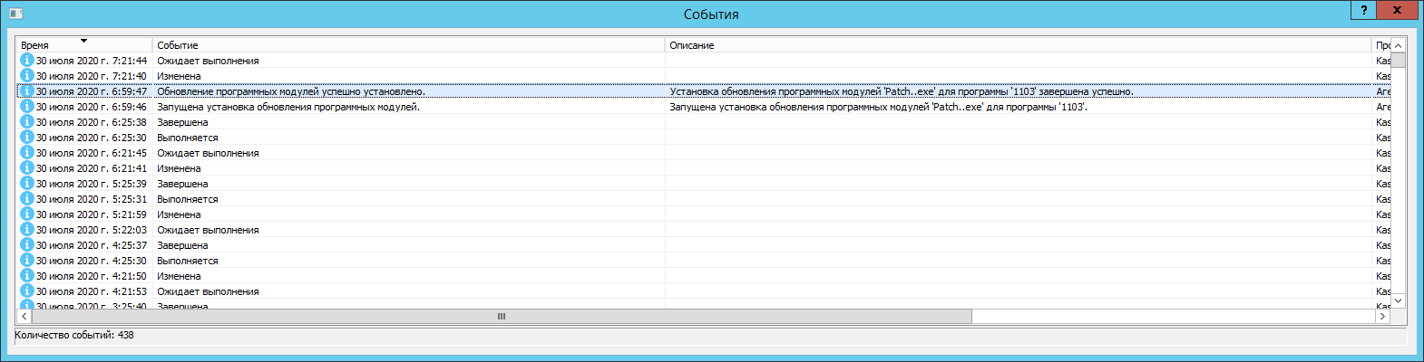Click info icon for 5:21:59 event
Viewport: 1424px width, 362px height.
(27, 214)
